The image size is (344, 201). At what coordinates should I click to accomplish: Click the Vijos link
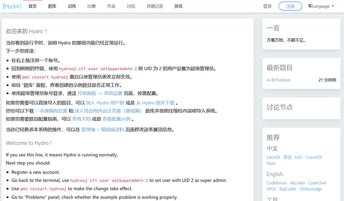(x=271, y=163)
